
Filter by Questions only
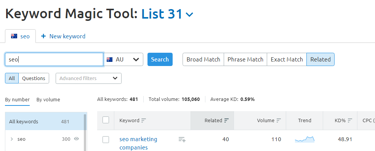click(34, 79)
